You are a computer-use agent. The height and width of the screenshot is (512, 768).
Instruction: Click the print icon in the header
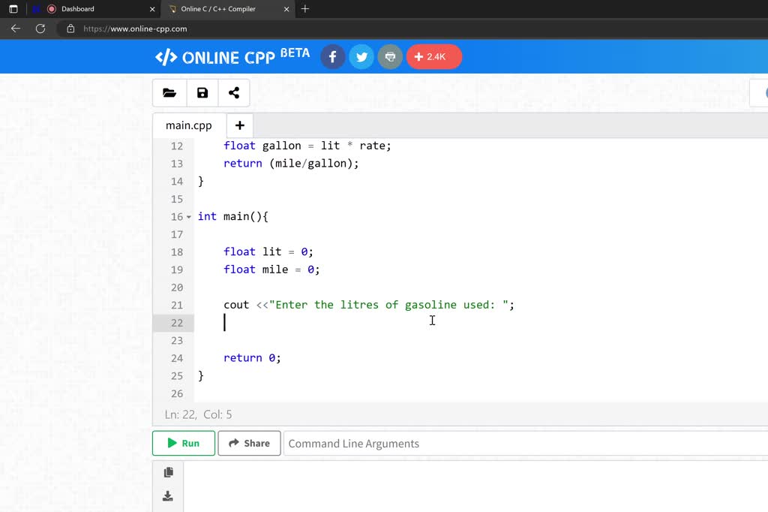tap(389, 56)
